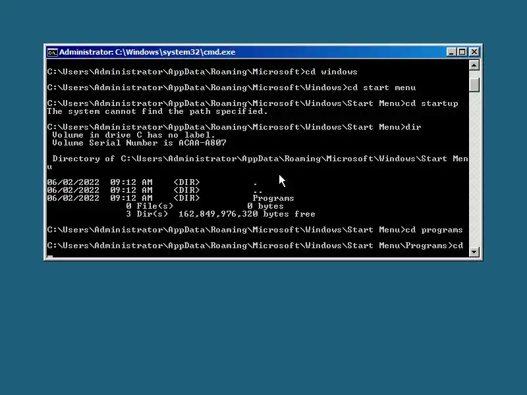527x395 pixels.
Task: Click 'The system cannot find the path specified.'
Action: click(157, 111)
